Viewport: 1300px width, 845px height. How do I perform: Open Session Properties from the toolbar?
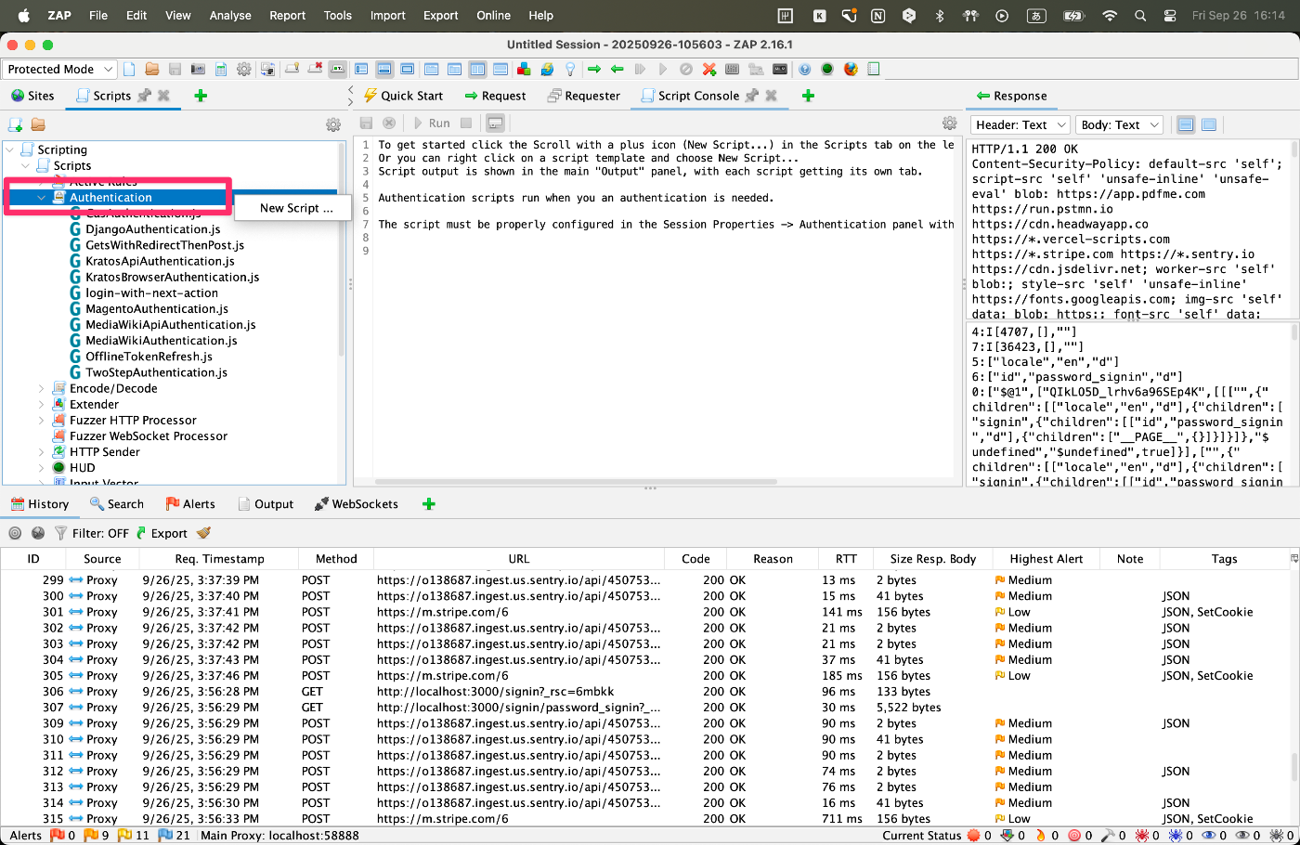(221, 70)
